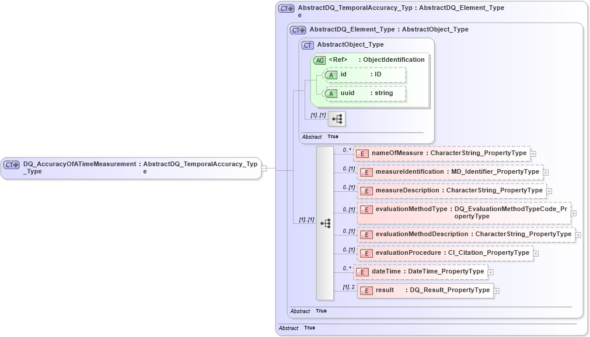Click the E icon of nameOfMeasure

click(x=362, y=153)
